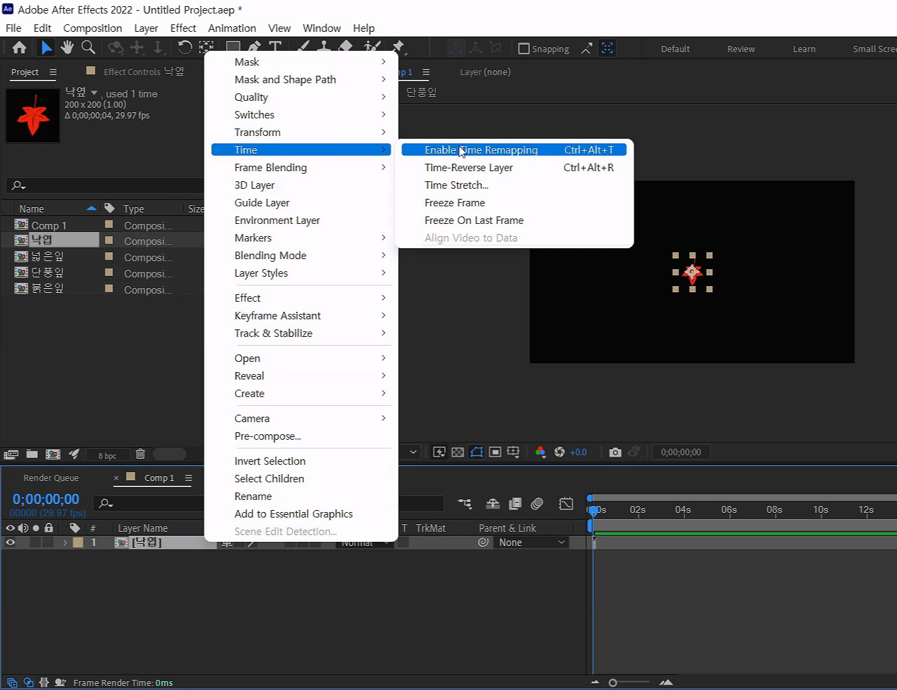Switch to the Review workspace
The image size is (897, 690).
point(741,49)
